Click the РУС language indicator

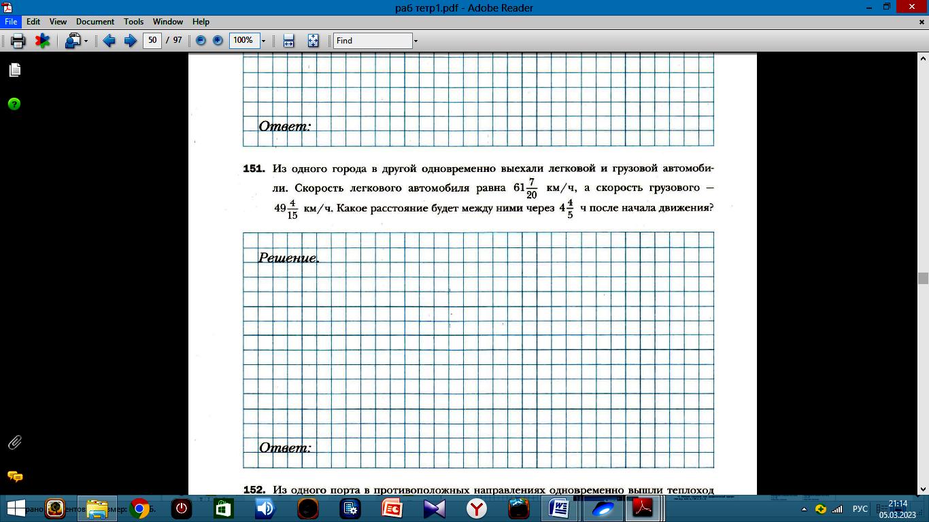point(860,509)
